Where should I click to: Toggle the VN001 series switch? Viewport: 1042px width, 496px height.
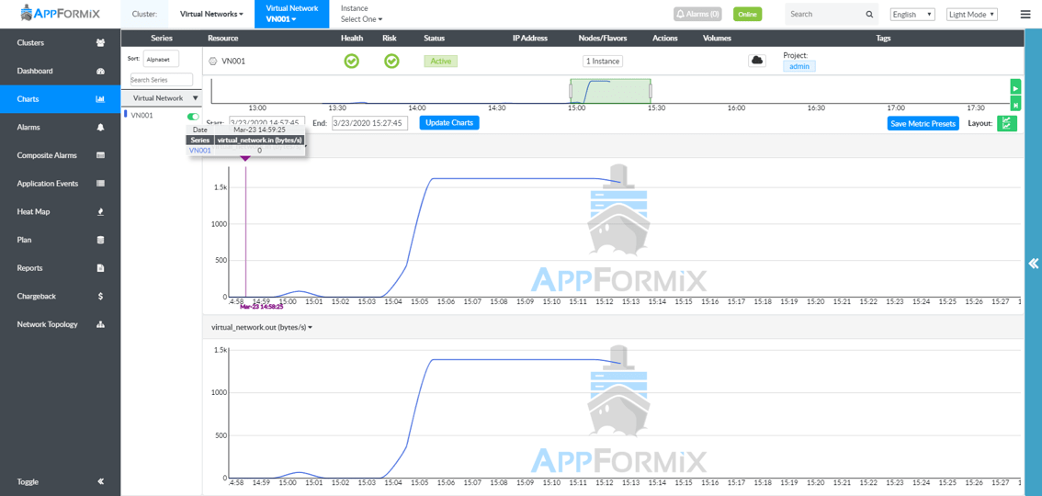pos(193,117)
